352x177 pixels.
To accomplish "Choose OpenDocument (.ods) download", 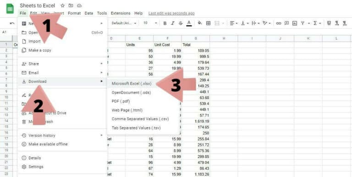I will point(132,92).
